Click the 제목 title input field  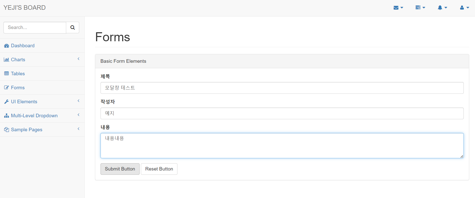pyautogui.click(x=282, y=88)
